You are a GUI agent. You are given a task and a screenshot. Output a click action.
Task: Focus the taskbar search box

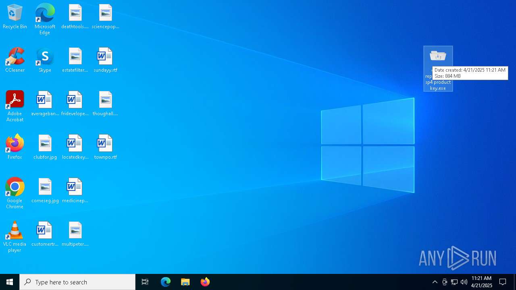click(77, 282)
